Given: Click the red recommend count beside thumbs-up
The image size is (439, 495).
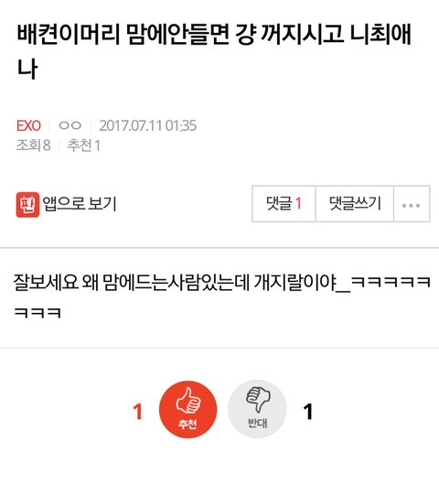Looking at the screenshot, I should 137,412.
